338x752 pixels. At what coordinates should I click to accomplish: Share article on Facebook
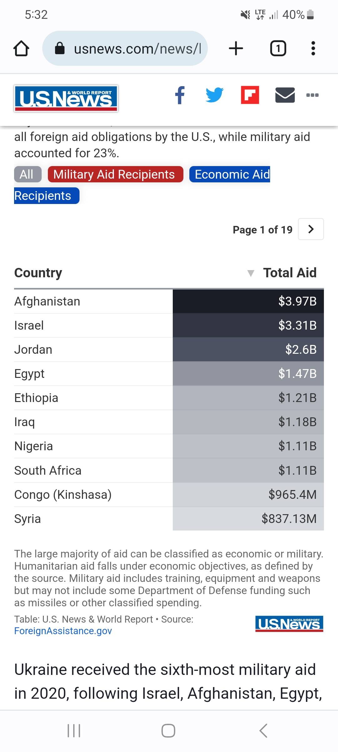[x=180, y=95]
